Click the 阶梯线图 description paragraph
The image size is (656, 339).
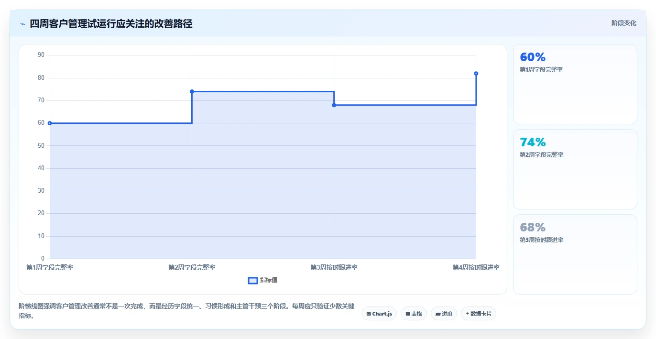[x=186, y=311]
